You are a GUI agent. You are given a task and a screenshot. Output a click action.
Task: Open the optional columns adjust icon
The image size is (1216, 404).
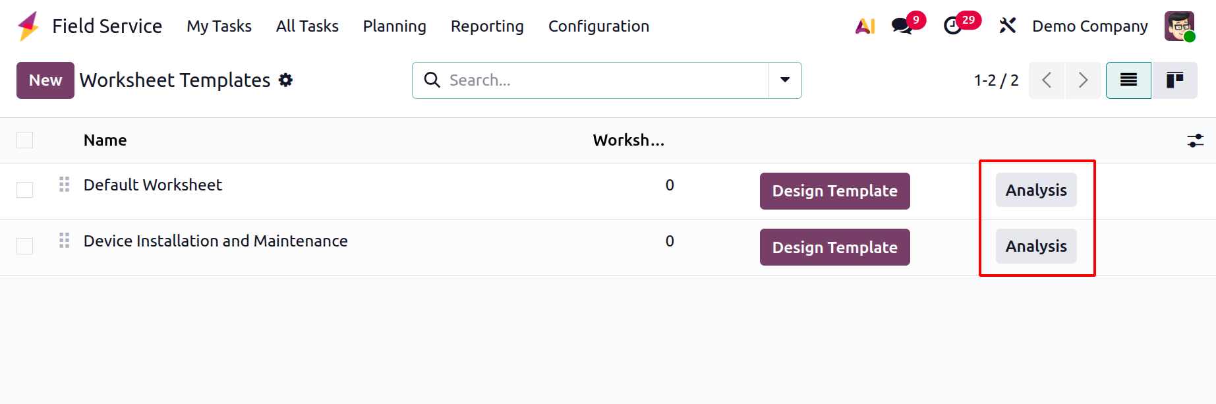[x=1195, y=140]
